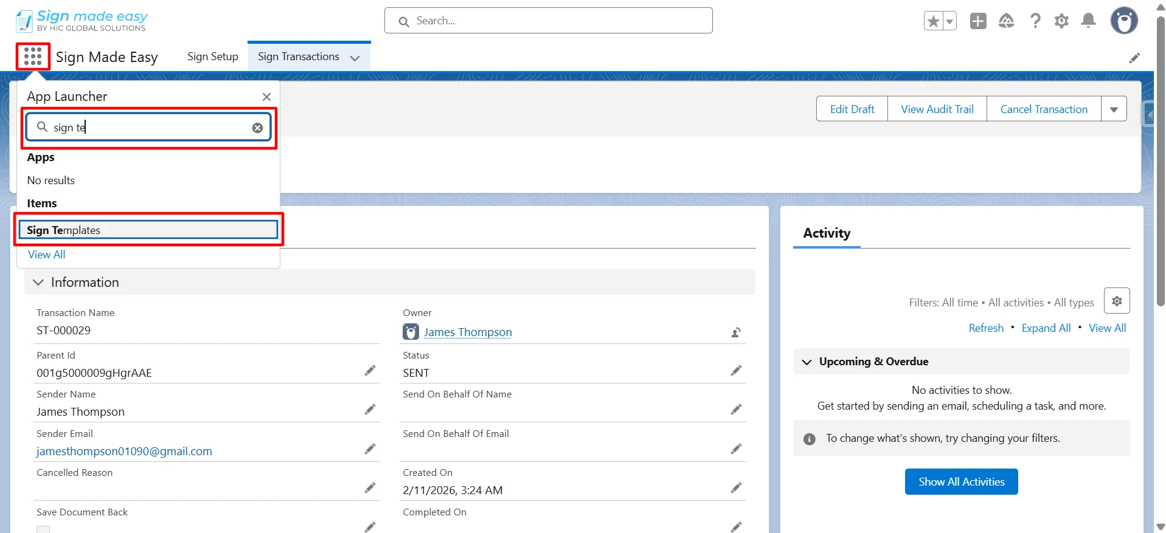The width and height of the screenshot is (1166, 533).
Task: Click the James Thompson Sender Name value
Action: 80,412
